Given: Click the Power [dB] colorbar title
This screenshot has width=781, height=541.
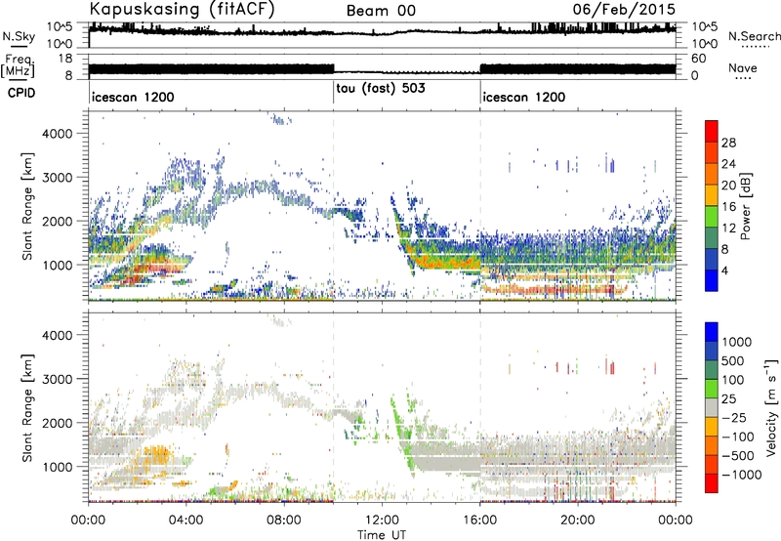Looking at the screenshot, I should [x=745, y=206].
